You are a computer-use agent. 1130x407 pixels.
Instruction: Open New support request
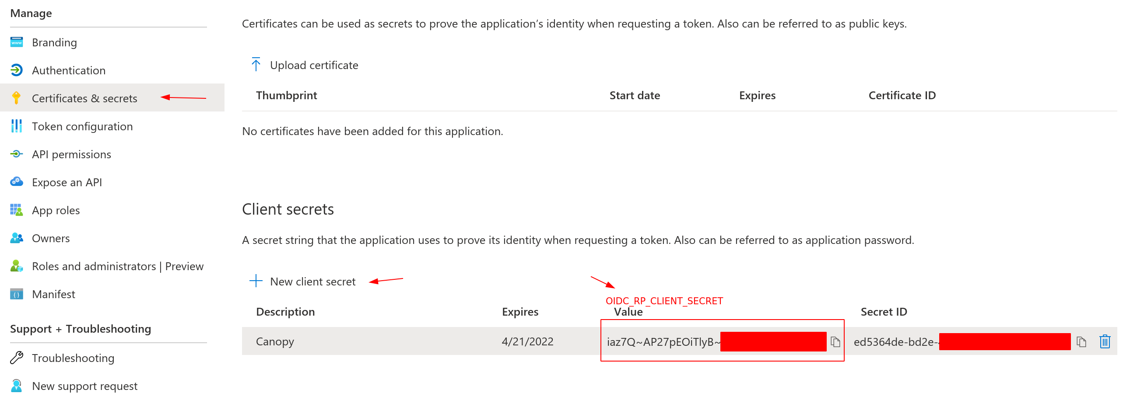click(x=84, y=386)
